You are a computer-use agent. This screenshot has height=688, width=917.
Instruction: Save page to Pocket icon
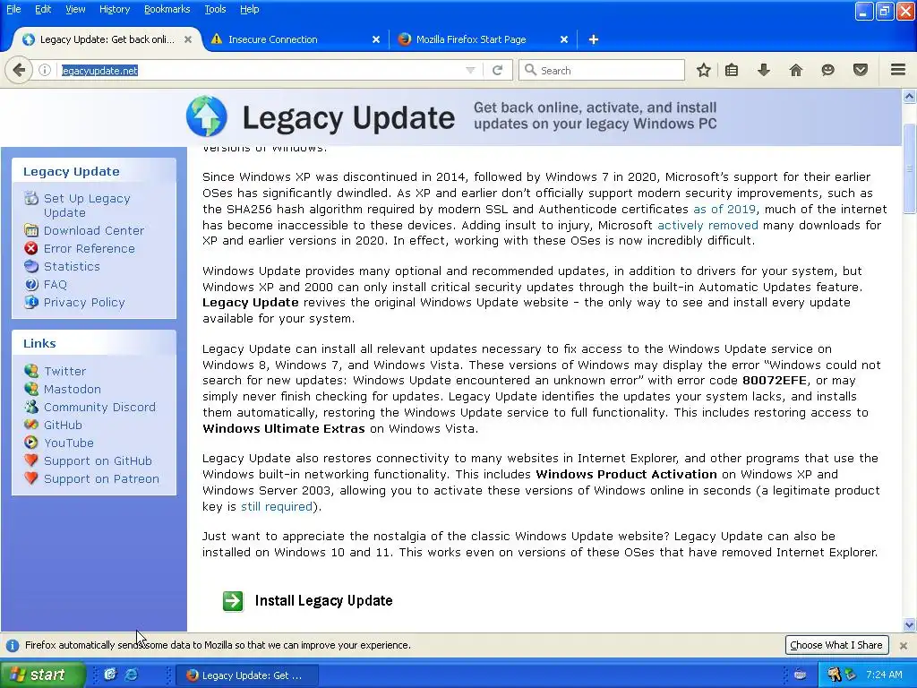pos(861,70)
